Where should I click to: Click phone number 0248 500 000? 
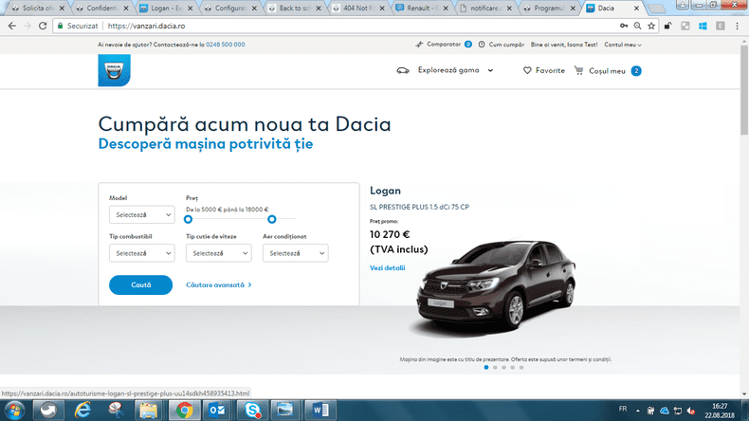point(226,45)
